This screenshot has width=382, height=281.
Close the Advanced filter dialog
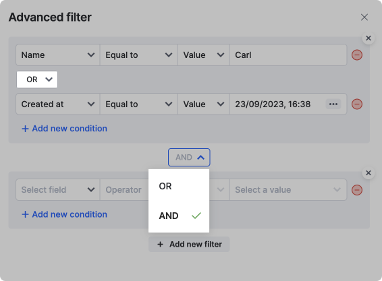(364, 18)
